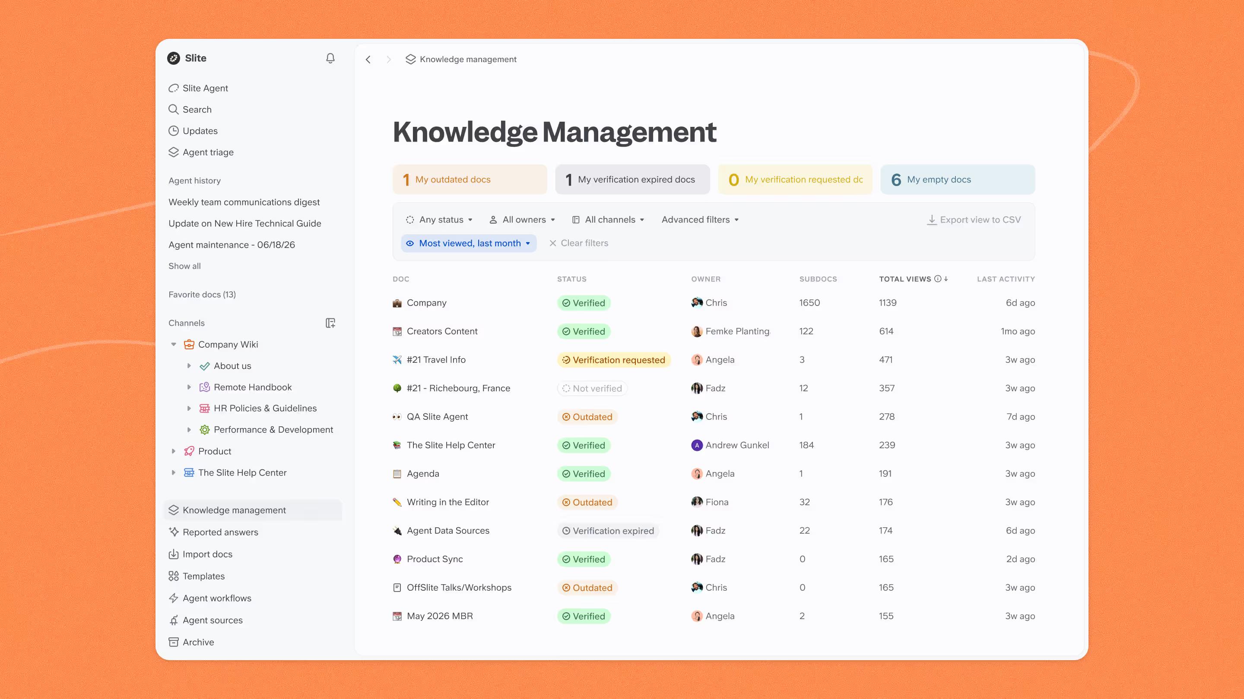Expand HR Policies & Guidelines
Screen dimensions: 1244x699
tap(189, 408)
